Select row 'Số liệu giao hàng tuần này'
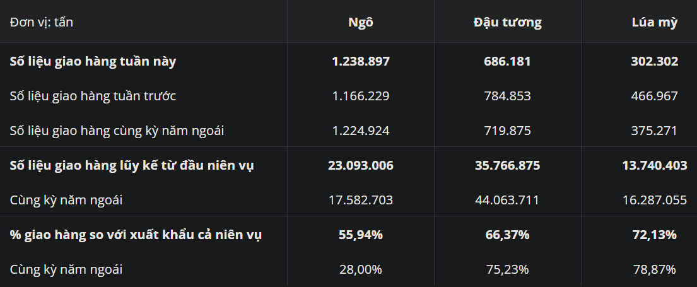The image size is (697, 287). (93, 61)
